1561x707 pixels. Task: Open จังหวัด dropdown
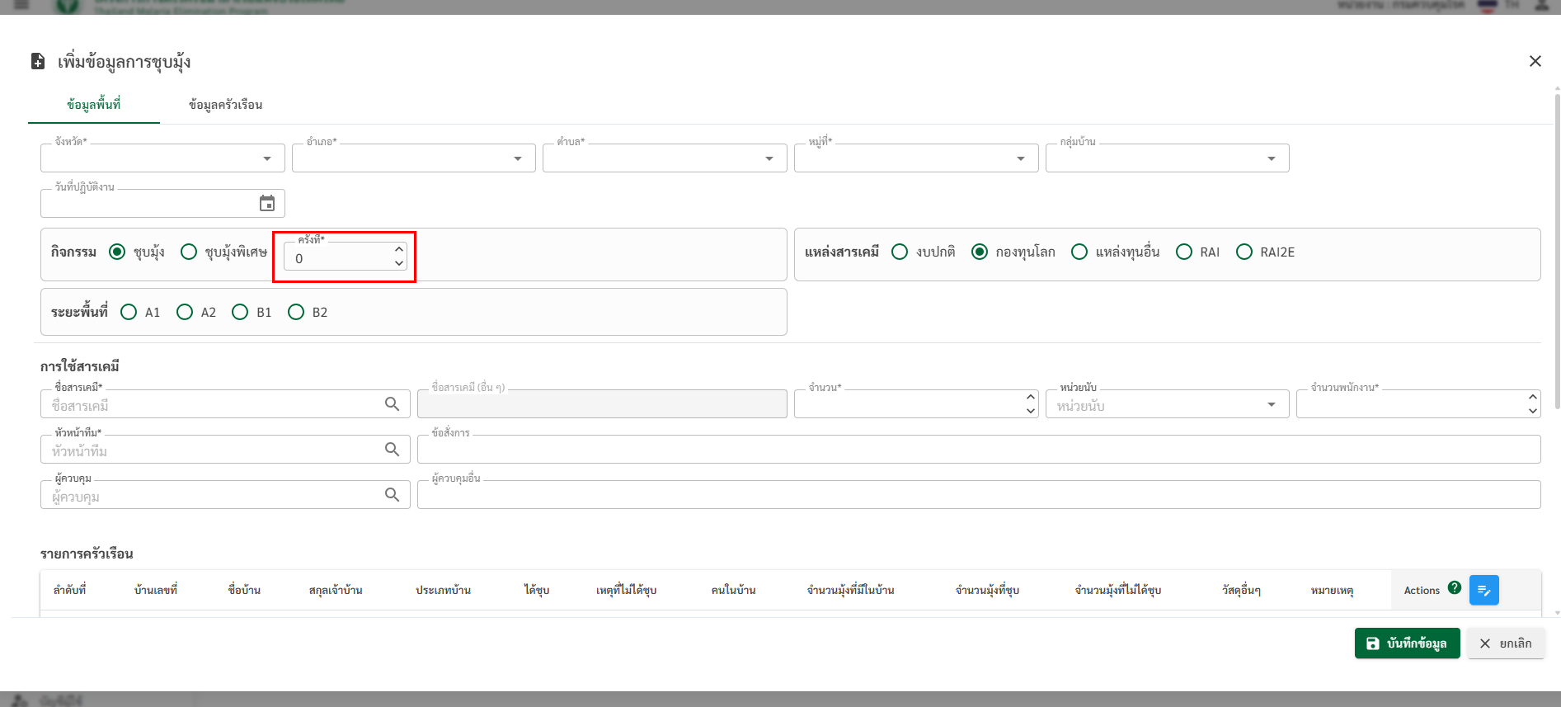point(162,158)
